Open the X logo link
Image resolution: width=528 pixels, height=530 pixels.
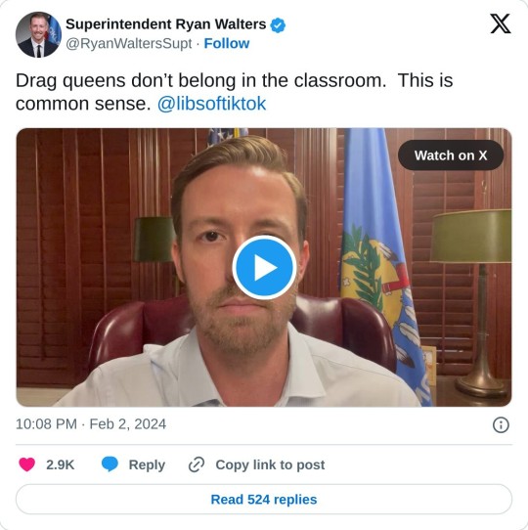(x=501, y=23)
